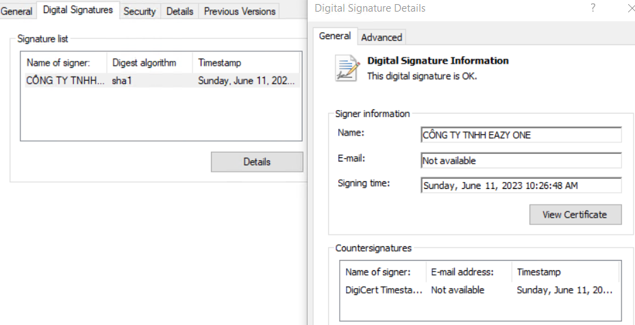Select the CÔNG TY TNHH signature row
Viewport: 635px width, 325px height.
pyautogui.click(x=160, y=80)
